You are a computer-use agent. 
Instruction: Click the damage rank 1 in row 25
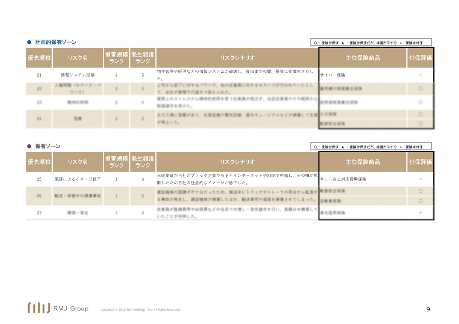[116, 179]
